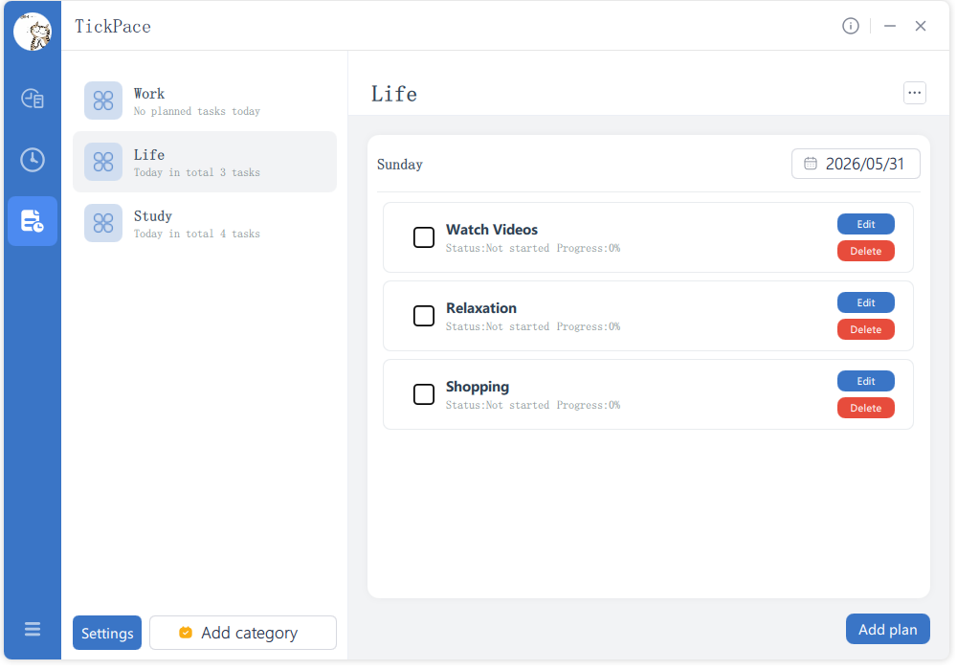Screen dimensions: 957x670
Task: Check the Relaxation task checkbox
Action: point(424,316)
